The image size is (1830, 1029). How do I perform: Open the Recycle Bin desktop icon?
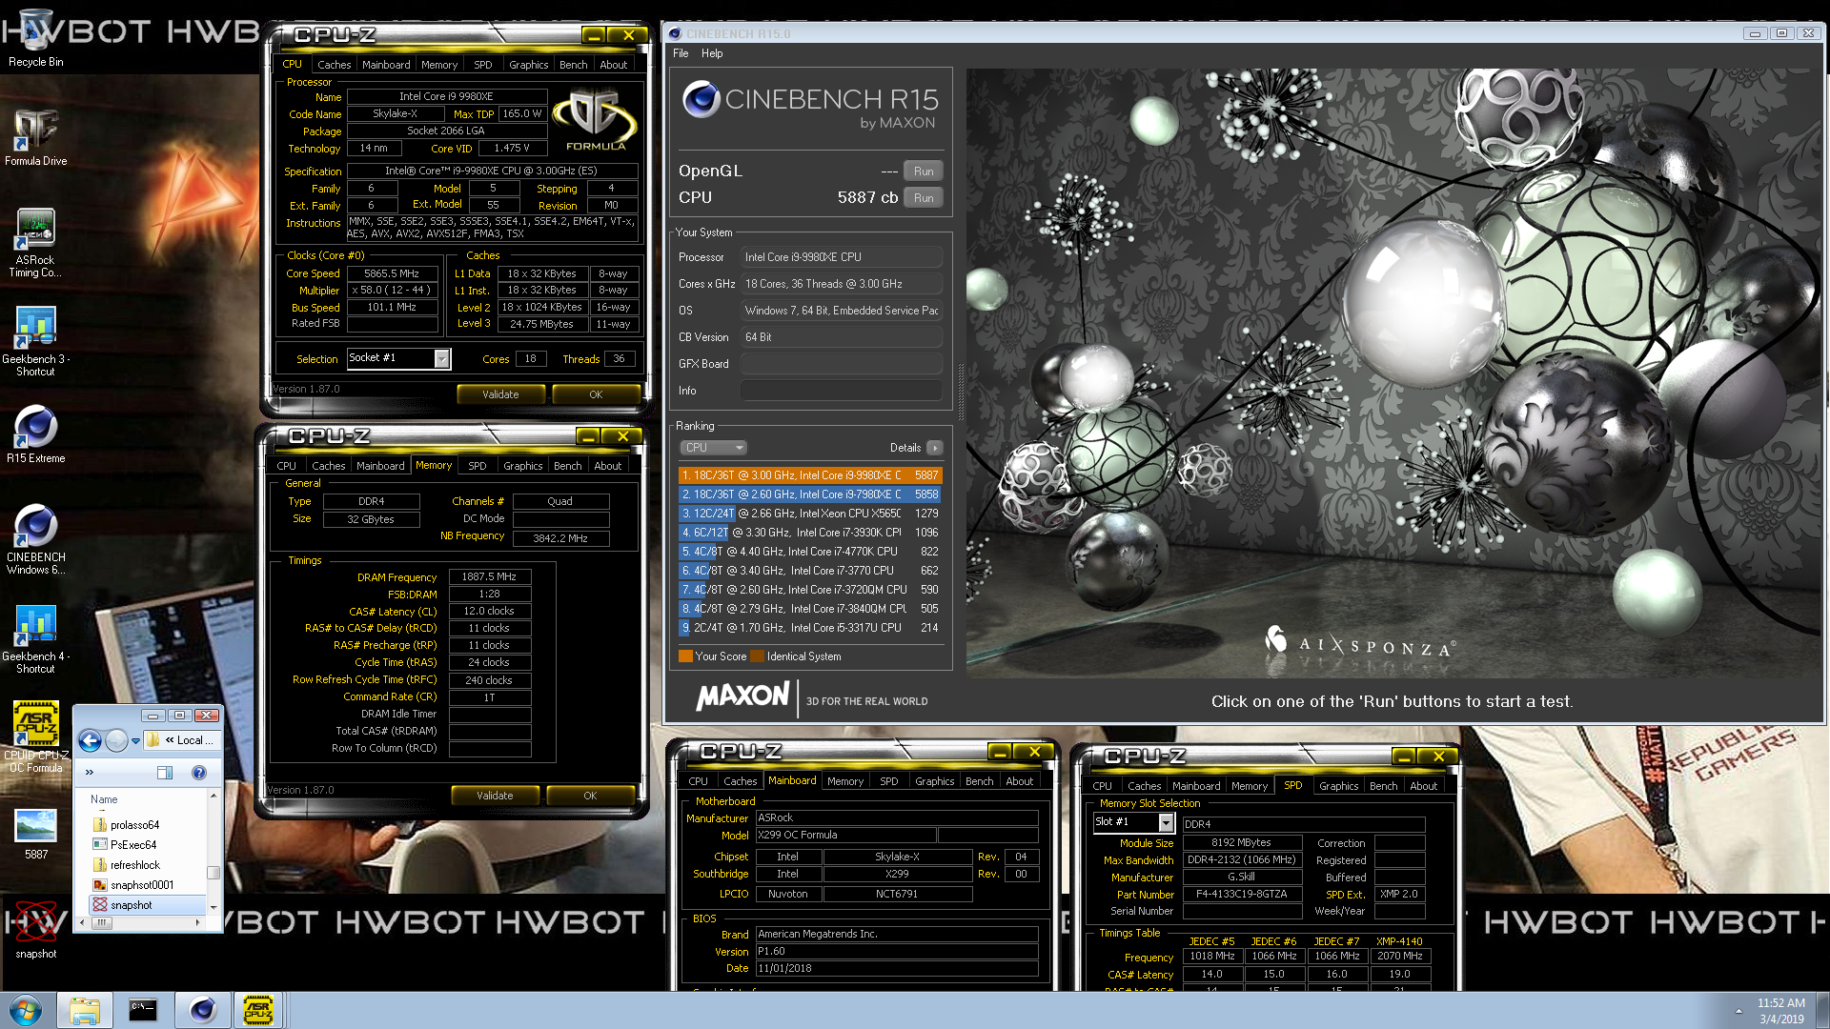point(35,38)
